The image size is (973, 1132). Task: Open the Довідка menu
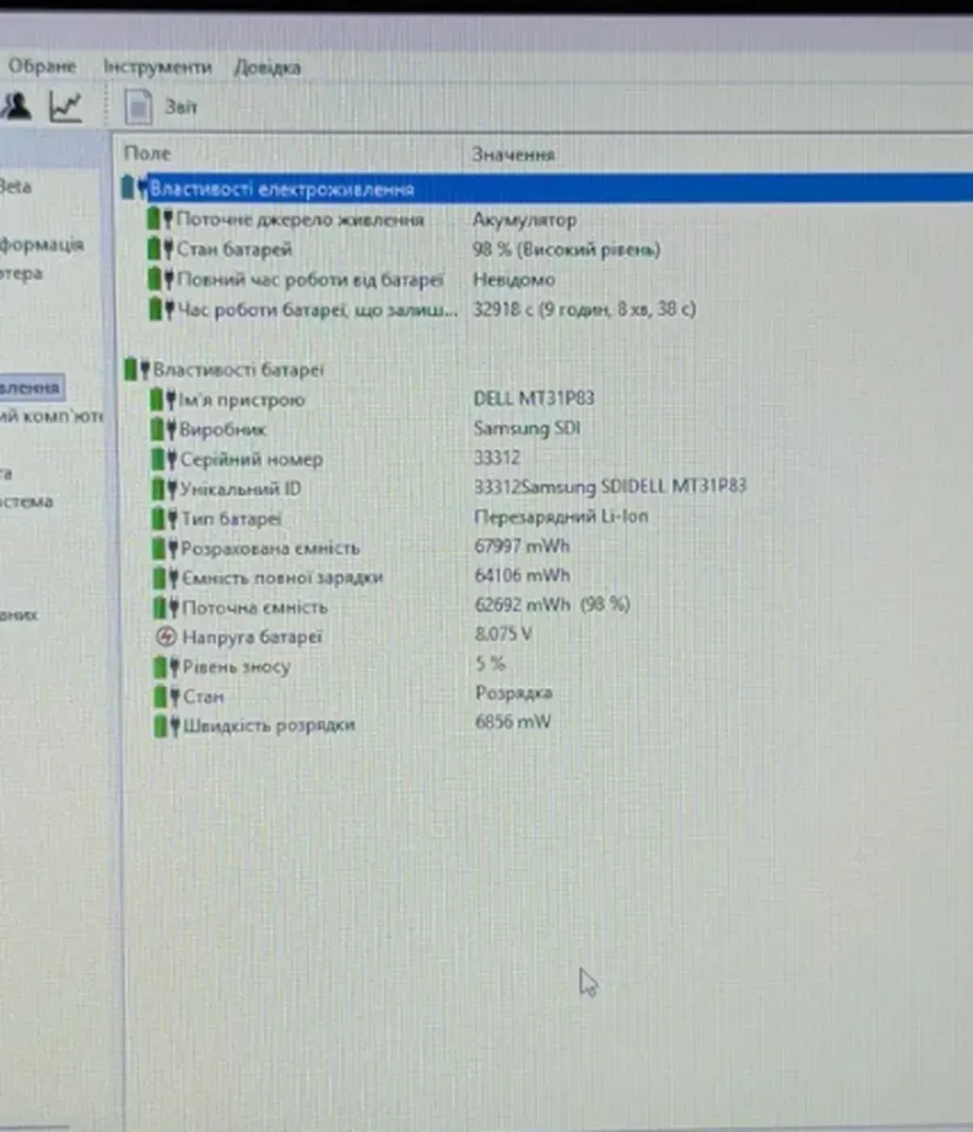tap(267, 68)
